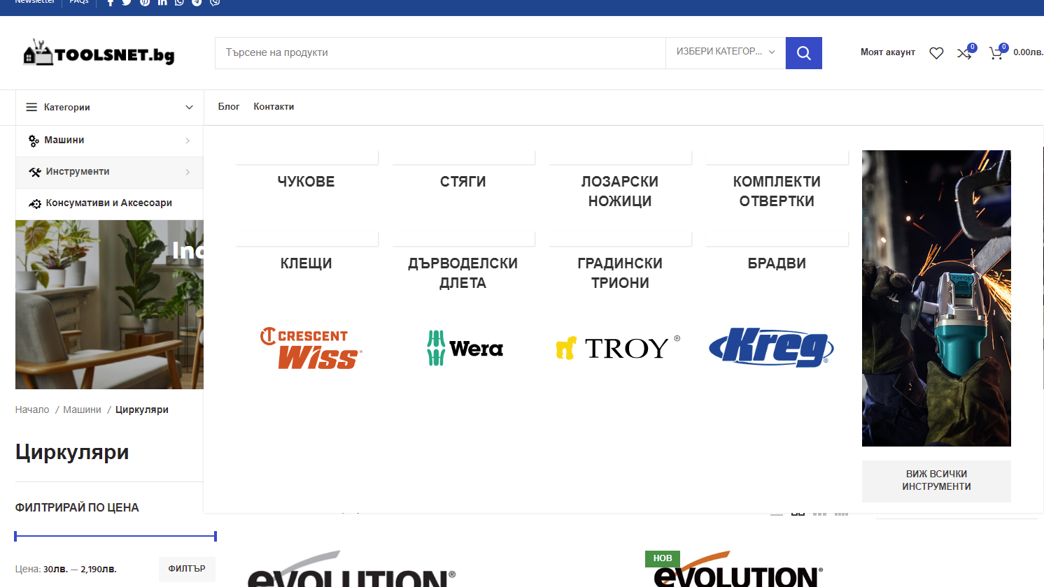Image resolution: width=1044 pixels, height=587 pixels.
Task: Select КЛЕЩИ subcategory
Action: (x=306, y=263)
